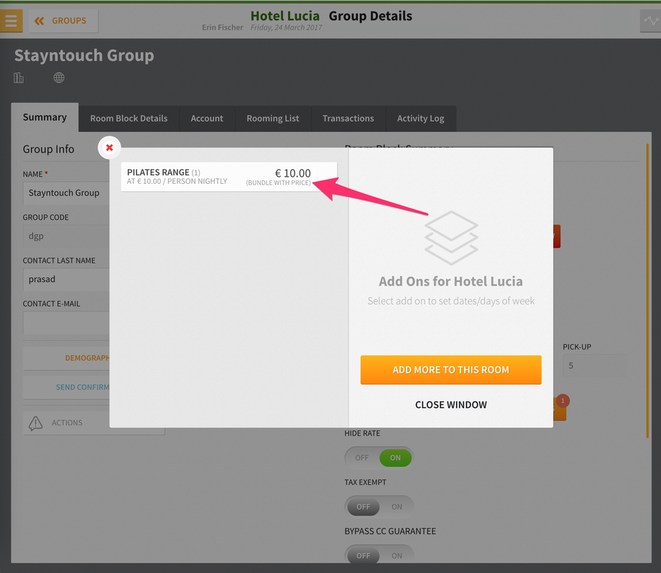The image size is (661, 573).
Task: Click the group Name input field
Action: 66,193
